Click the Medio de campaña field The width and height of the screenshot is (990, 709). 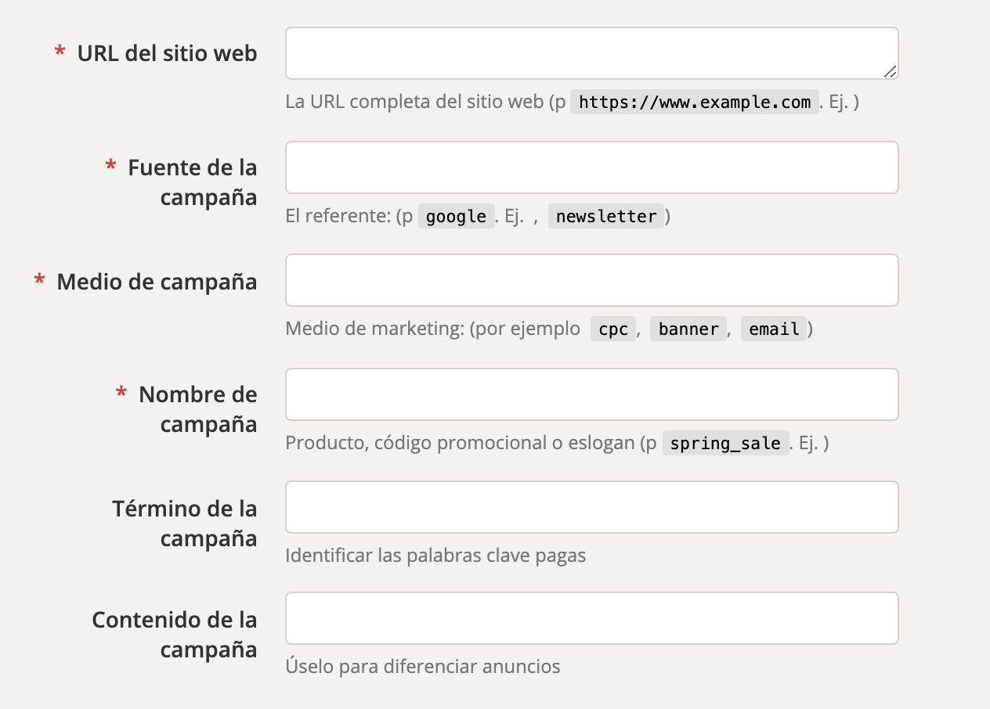click(x=591, y=280)
